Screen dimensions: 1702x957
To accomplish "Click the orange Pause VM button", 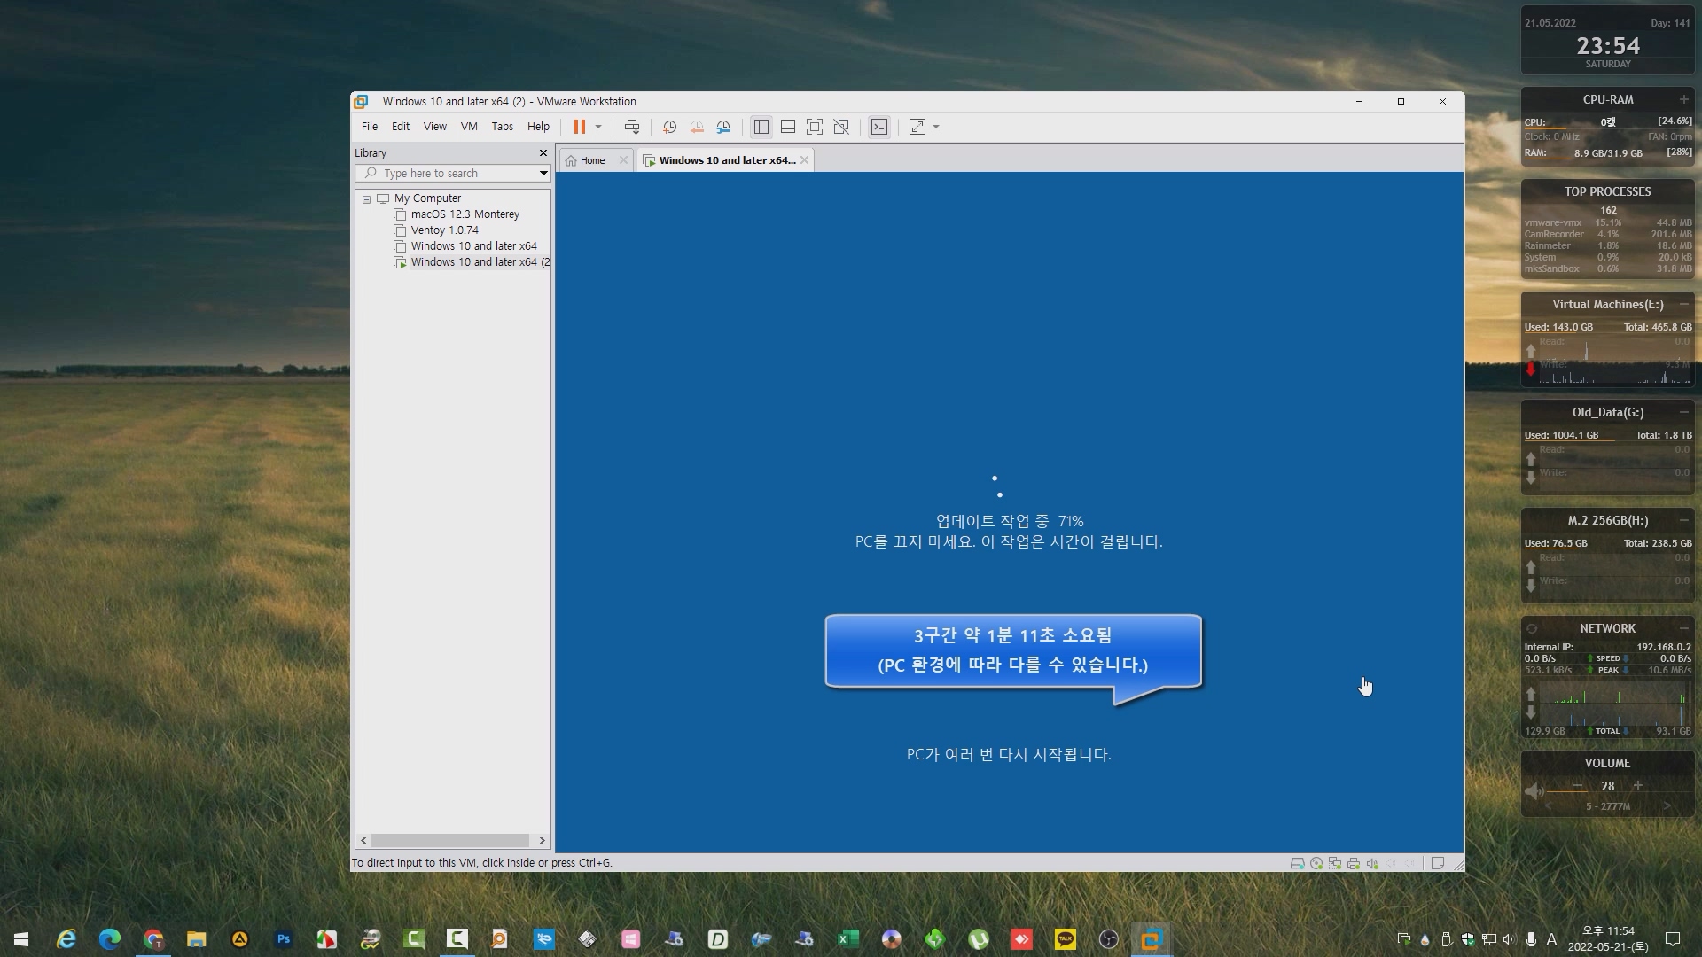I will (x=579, y=127).
